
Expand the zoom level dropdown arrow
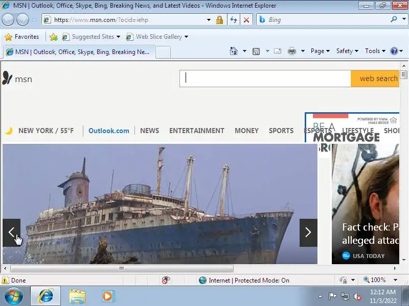pyautogui.click(x=395, y=280)
